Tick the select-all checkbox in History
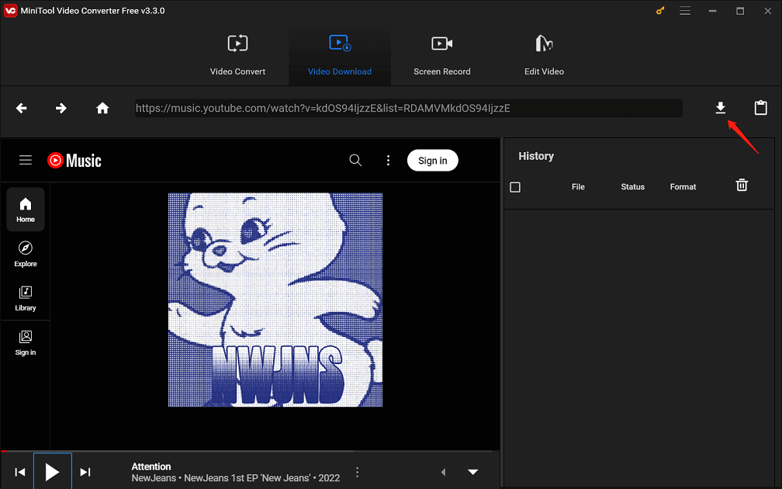 tap(515, 187)
